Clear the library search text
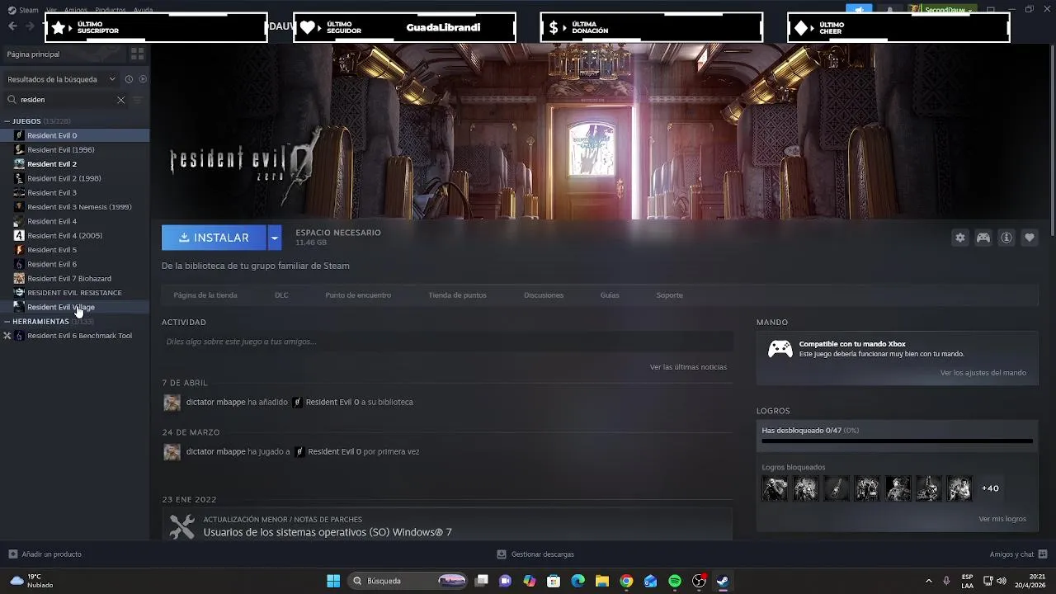The image size is (1056, 594). coord(120,100)
